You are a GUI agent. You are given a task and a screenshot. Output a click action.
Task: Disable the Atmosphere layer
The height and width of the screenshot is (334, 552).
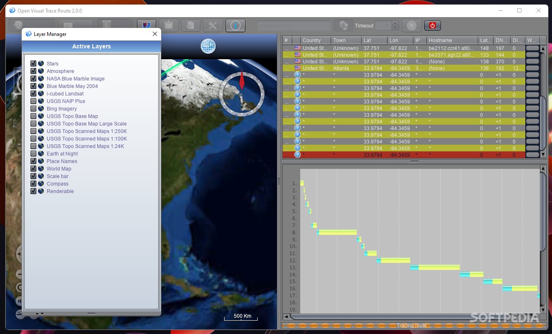tap(33, 71)
